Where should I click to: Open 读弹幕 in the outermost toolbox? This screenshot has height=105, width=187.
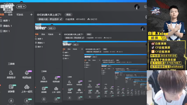(11, 89)
